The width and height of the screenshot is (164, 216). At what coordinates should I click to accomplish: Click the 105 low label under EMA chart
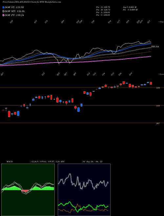[58, 74]
